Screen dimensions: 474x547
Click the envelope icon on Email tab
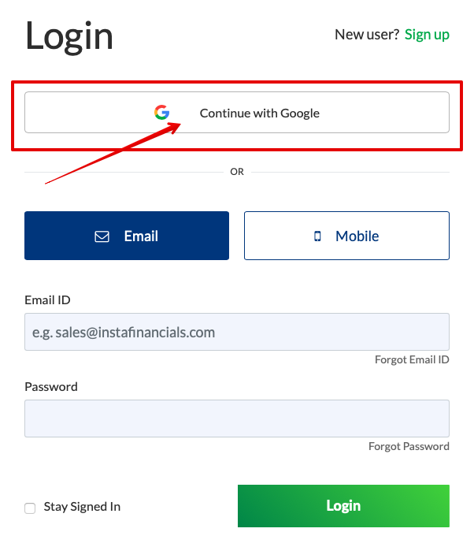click(x=102, y=236)
